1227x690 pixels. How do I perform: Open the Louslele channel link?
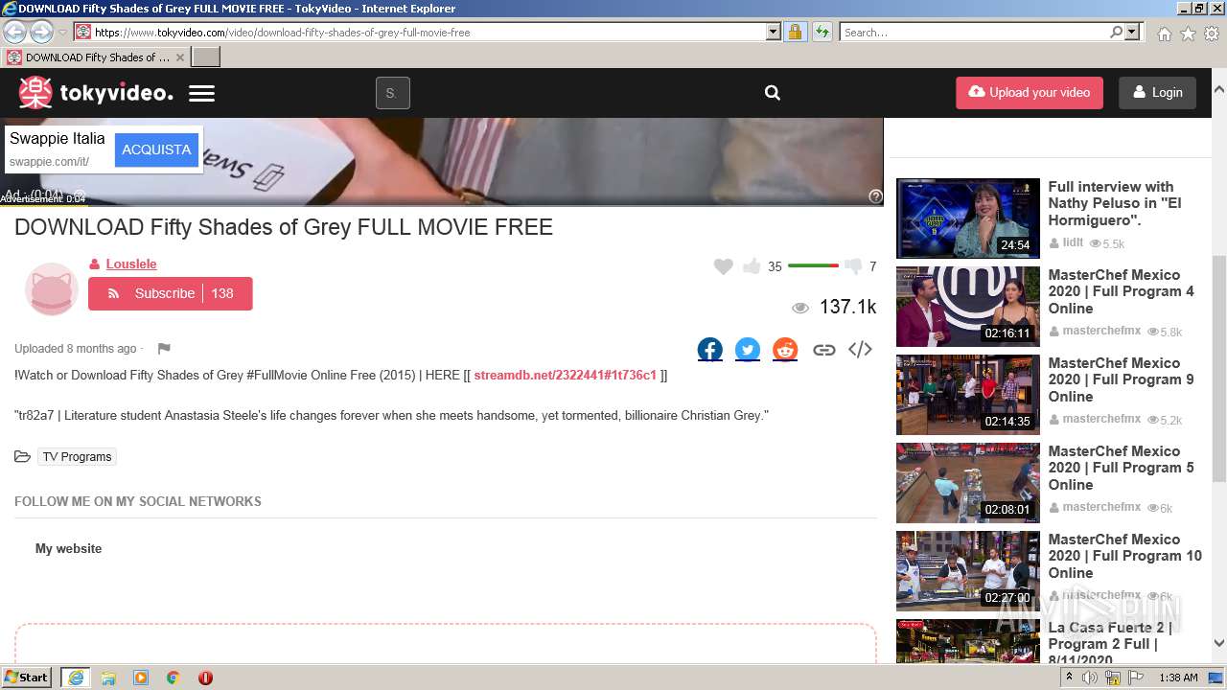[x=131, y=264]
